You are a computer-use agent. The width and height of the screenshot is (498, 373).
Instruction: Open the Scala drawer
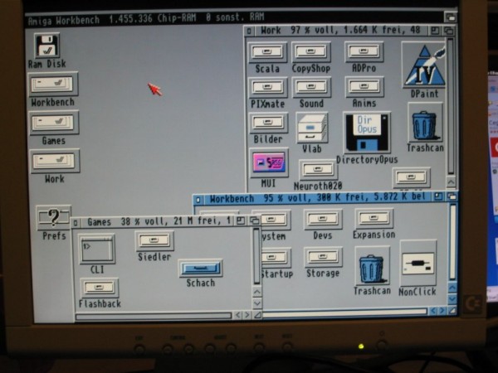pos(267,52)
